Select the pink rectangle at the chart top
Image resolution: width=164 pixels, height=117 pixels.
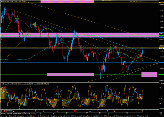[x=67, y=1]
